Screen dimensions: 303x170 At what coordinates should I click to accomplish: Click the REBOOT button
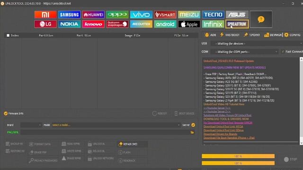tap(160, 113)
